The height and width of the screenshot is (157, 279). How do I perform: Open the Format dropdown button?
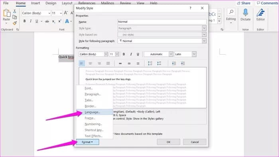(87, 142)
